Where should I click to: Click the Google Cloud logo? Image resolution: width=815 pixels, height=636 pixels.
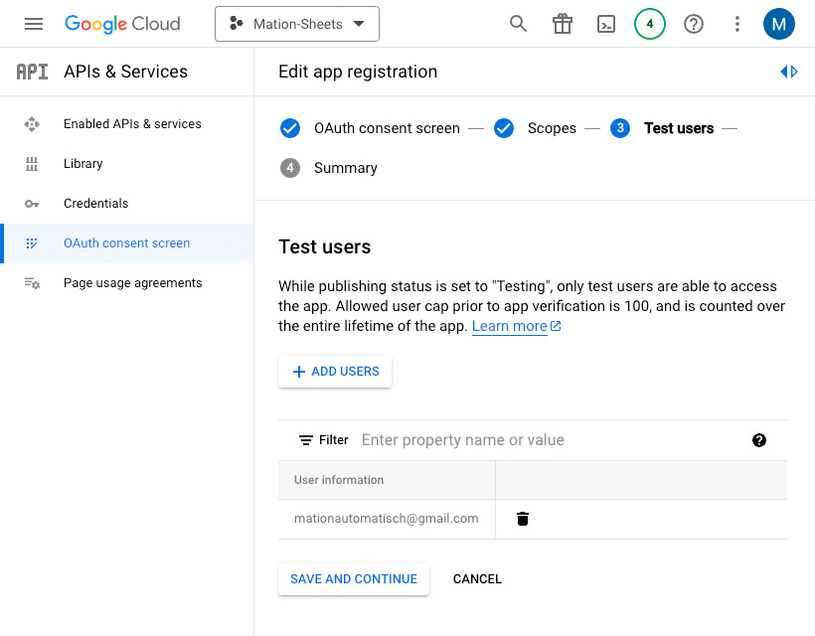tap(122, 24)
